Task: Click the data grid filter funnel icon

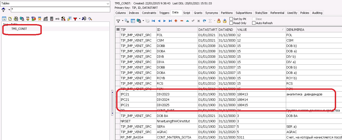Action: point(118,21)
